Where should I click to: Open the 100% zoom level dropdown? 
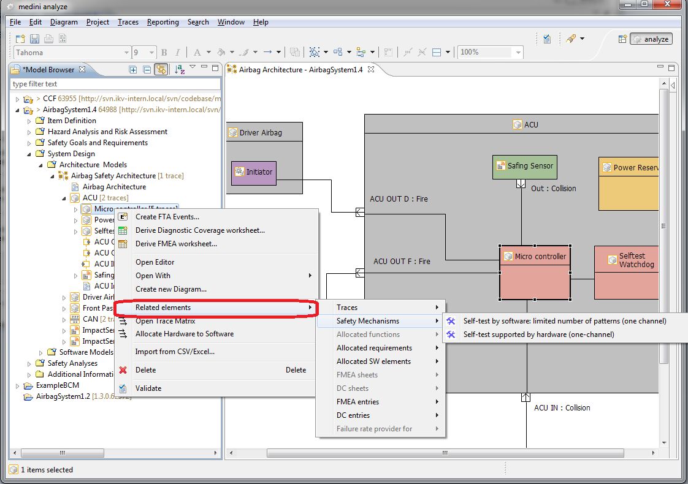tap(518, 53)
